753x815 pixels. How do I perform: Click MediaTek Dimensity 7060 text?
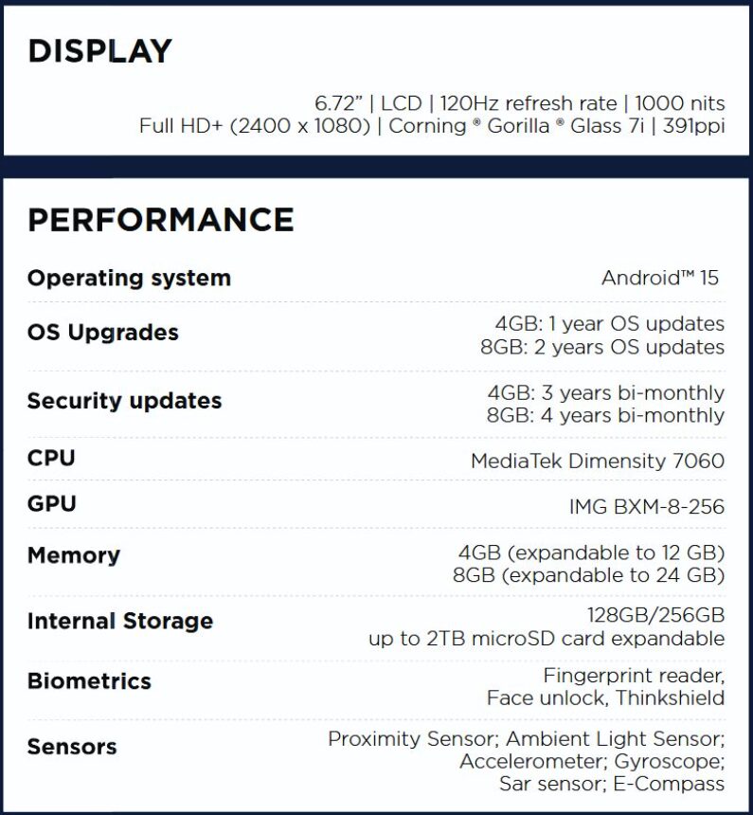(x=598, y=461)
